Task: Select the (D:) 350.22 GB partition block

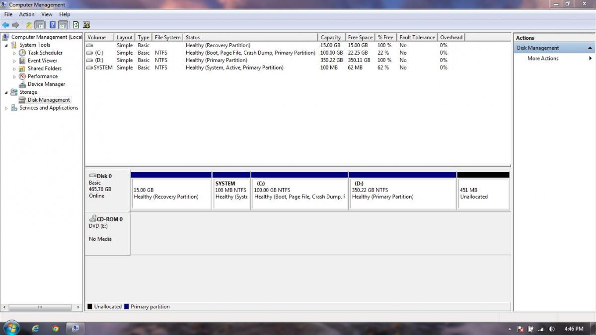Action: coord(403,191)
